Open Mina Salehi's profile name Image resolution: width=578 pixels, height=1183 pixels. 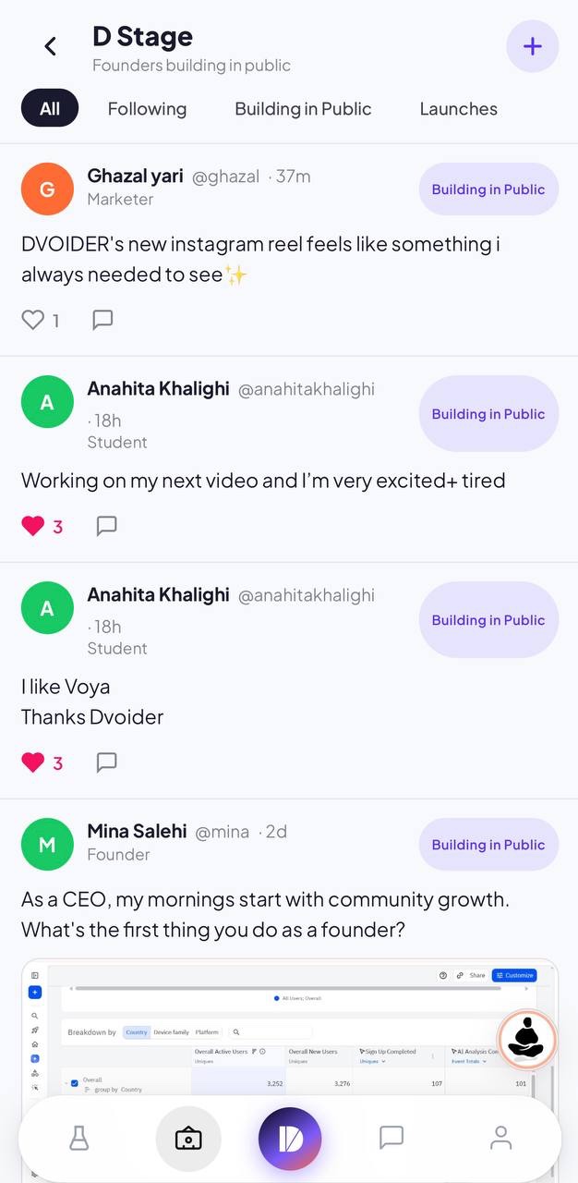tap(137, 831)
